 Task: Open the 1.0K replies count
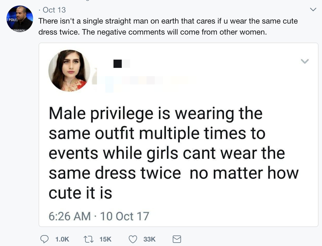[62, 239]
